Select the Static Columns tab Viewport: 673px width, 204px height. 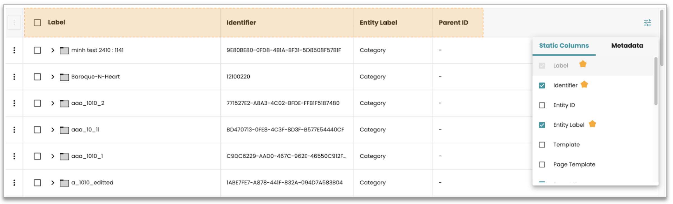click(564, 46)
